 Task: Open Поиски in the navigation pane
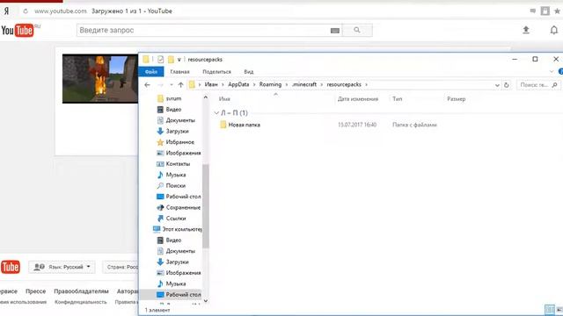click(x=172, y=185)
